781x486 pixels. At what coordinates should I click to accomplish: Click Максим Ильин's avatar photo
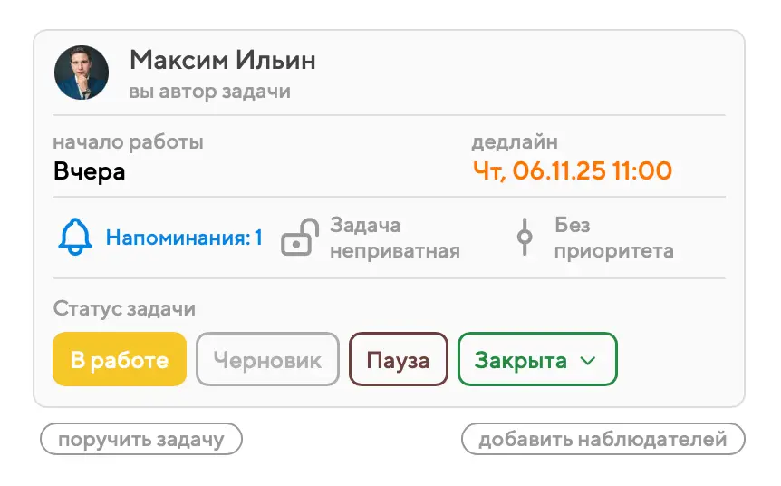(82, 73)
